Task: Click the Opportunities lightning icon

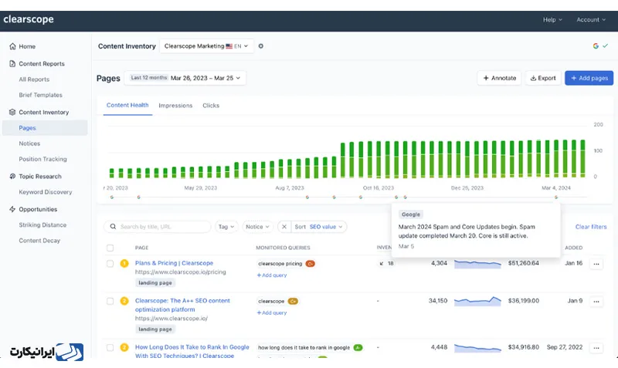Action: tap(12, 209)
